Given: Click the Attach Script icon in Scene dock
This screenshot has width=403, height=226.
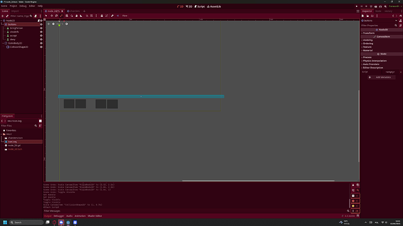Looking at the screenshot, I should [x=36, y=16].
